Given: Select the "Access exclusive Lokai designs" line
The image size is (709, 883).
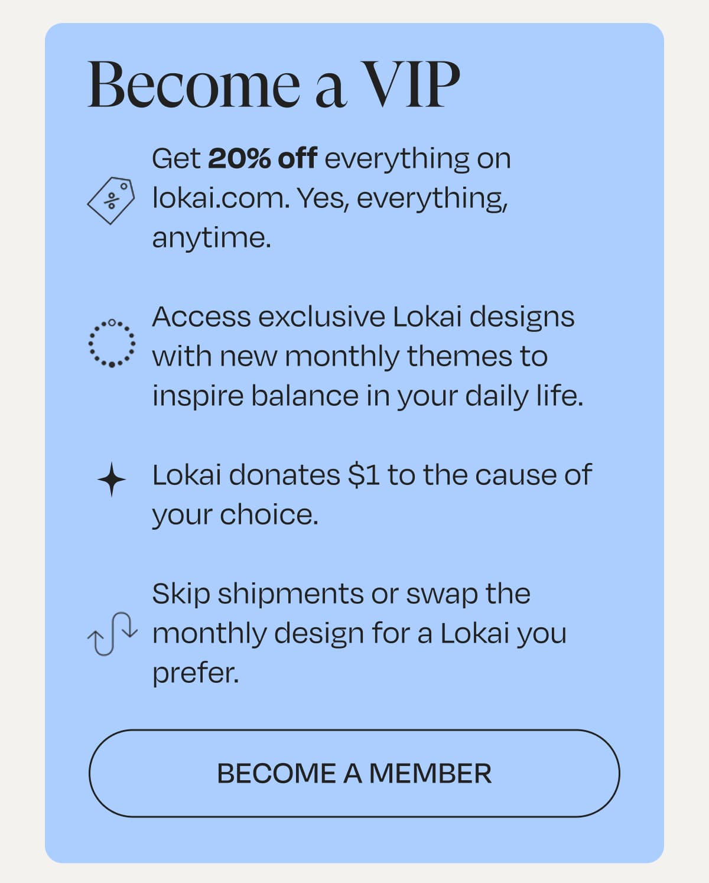Looking at the screenshot, I should click(363, 317).
